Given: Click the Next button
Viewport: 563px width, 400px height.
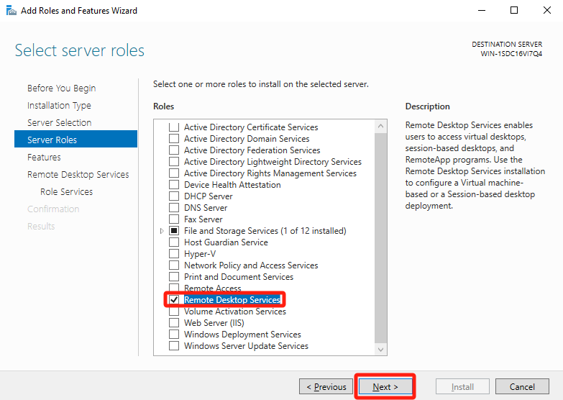Looking at the screenshot, I should (x=385, y=387).
